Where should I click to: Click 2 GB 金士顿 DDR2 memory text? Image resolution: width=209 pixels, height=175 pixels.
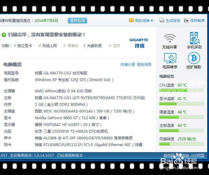point(61,105)
